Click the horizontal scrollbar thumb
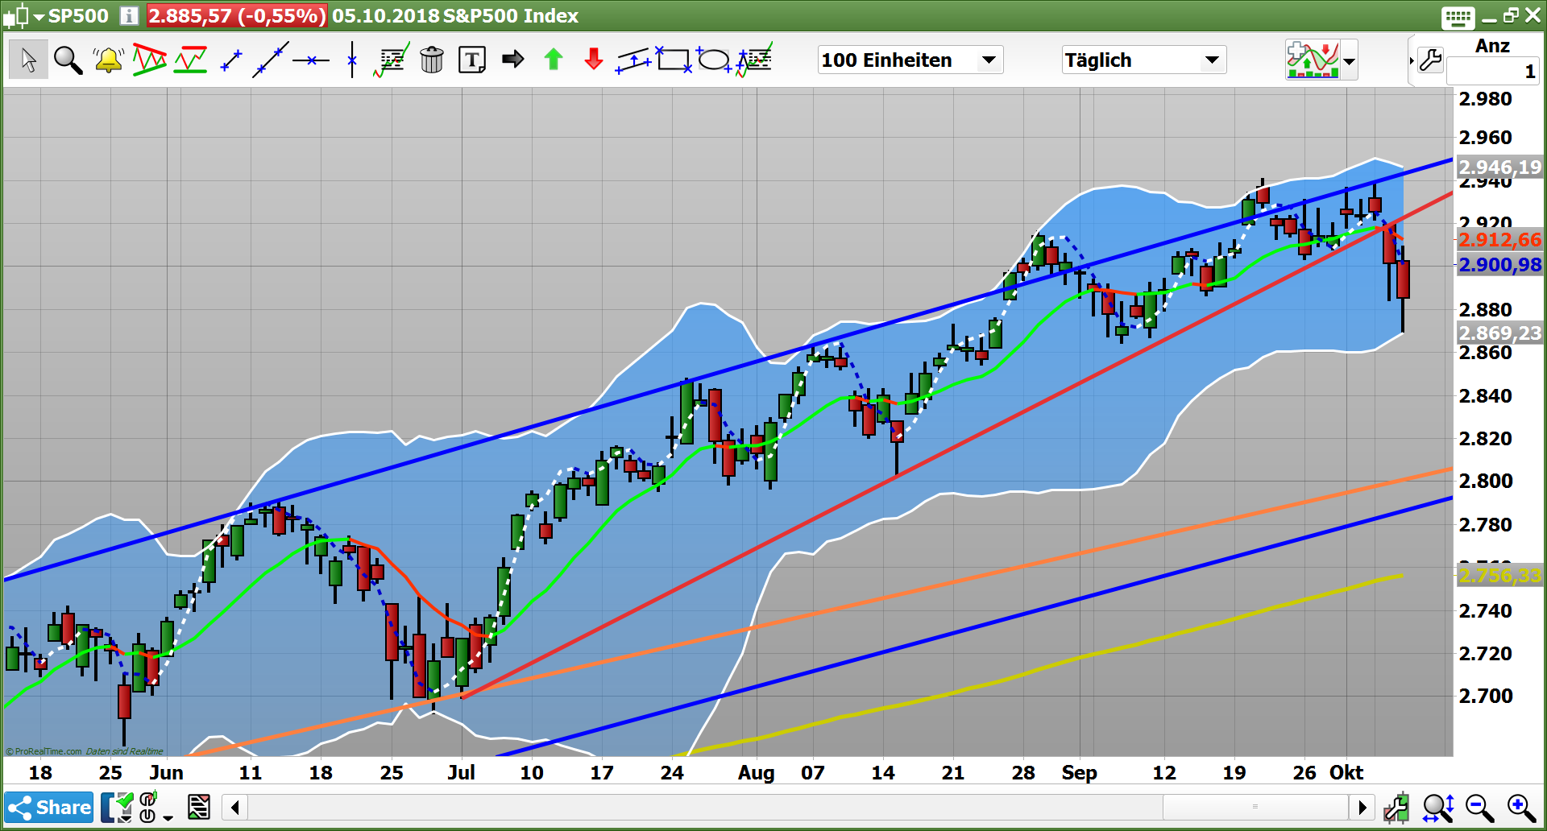Image resolution: width=1547 pixels, height=831 pixels. click(1255, 807)
